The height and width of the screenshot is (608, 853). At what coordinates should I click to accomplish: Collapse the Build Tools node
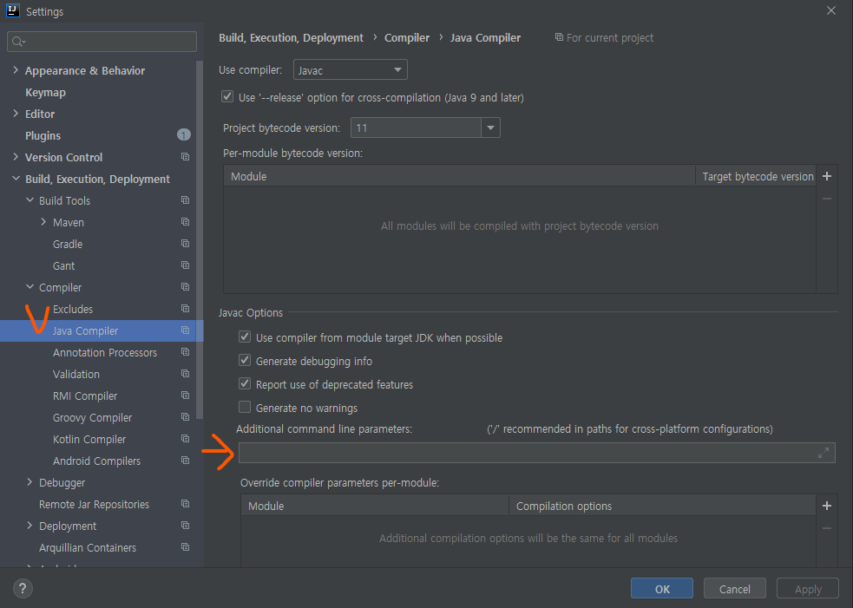coord(30,200)
